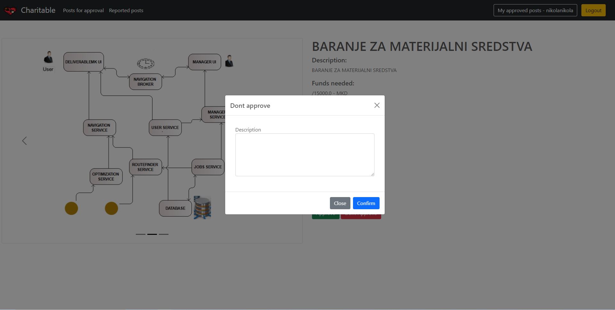Focus the Description text area
Screen dimensions: 615x310
(305, 155)
